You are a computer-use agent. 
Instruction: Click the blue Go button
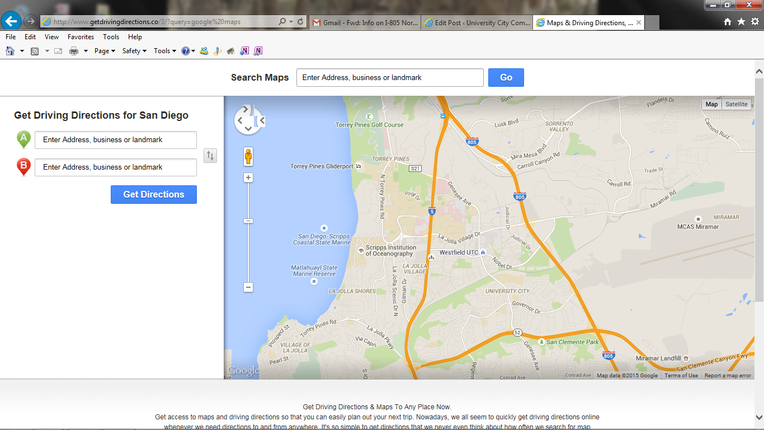[x=506, y=77]
